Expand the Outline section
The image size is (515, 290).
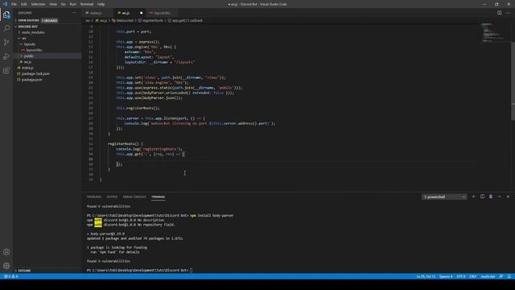pyautogui.click(x=24, y=271)
